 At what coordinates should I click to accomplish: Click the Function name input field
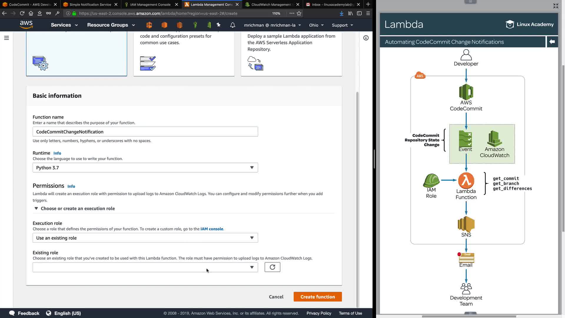(x=145, y=132)
